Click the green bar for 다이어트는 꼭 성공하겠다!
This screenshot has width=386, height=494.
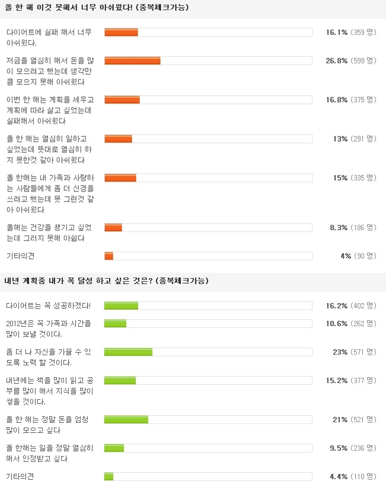(x=121, y=306)
